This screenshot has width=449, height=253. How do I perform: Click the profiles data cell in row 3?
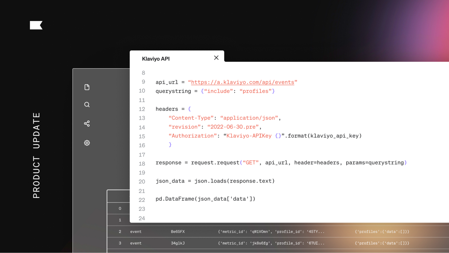pos(381,243)
